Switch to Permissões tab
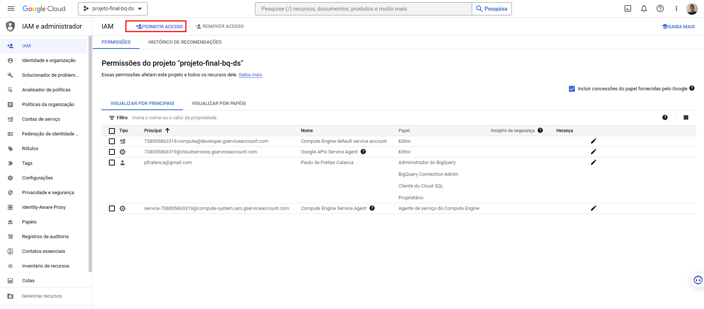This screenshot has height=309, width=704. [116, 42]
